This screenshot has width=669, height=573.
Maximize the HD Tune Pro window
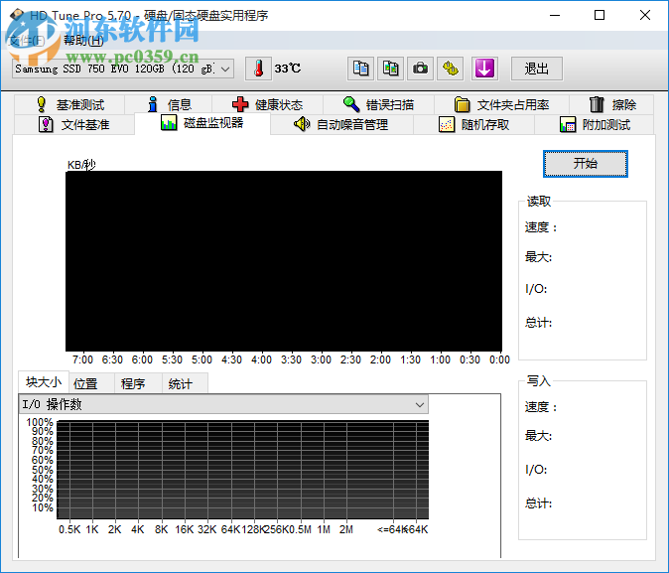(x=600, y=15)
